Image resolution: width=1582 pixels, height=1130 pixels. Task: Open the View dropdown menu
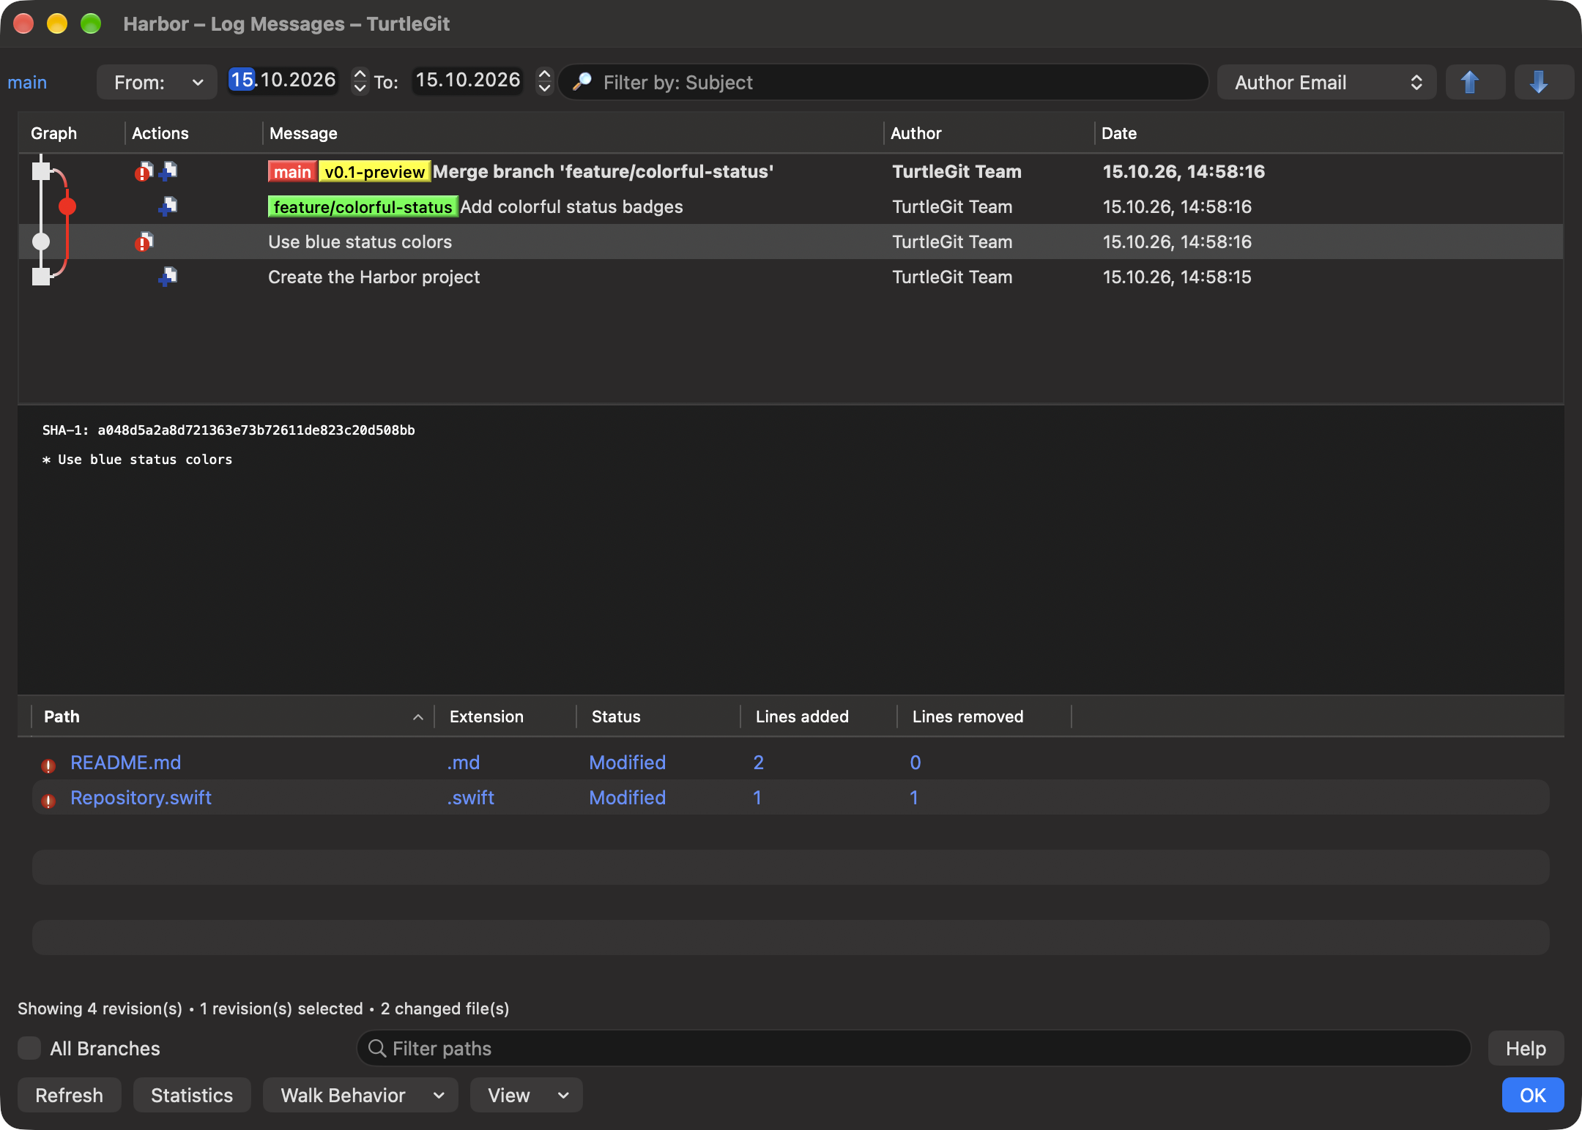(x=526, y=1095)
